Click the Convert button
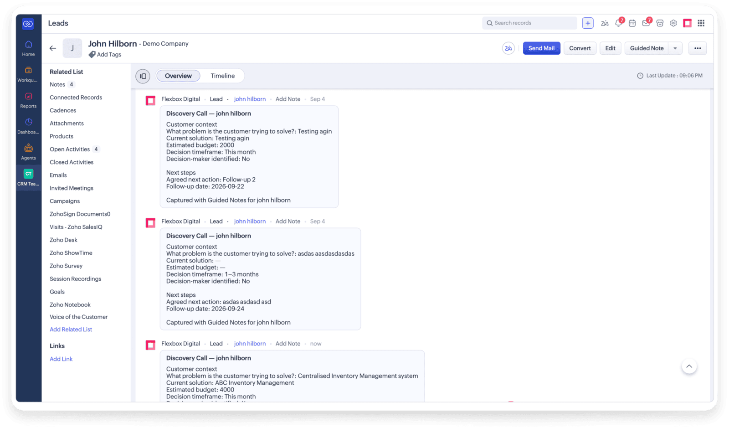729x428 pixels. (580, 48)
